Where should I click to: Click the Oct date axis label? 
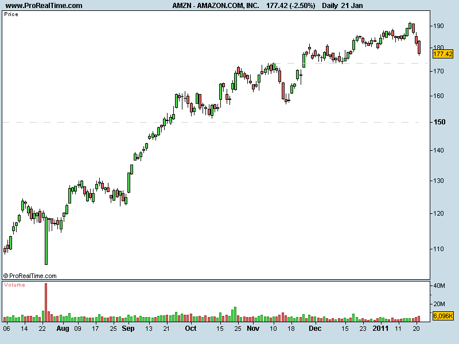pos(190,329)
